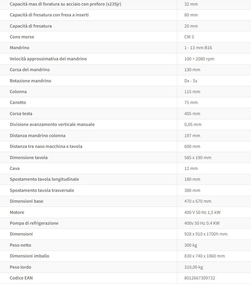This screenshot has width=251, height=284.
Task: Click the CM 3 value cell
Action: point(189,37)
